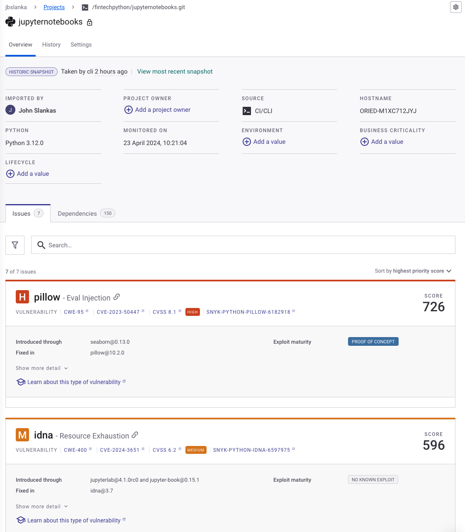Open View most recent snapshot
The width and height of the screenshot is (465, 532).
[x=175, y=71]
